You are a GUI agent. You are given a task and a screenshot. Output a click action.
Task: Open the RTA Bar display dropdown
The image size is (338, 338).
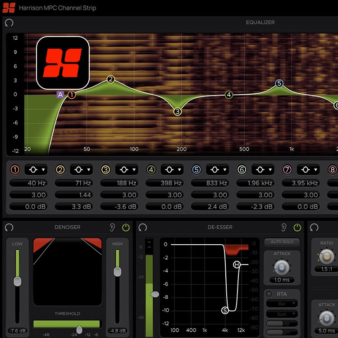[282, 304]
